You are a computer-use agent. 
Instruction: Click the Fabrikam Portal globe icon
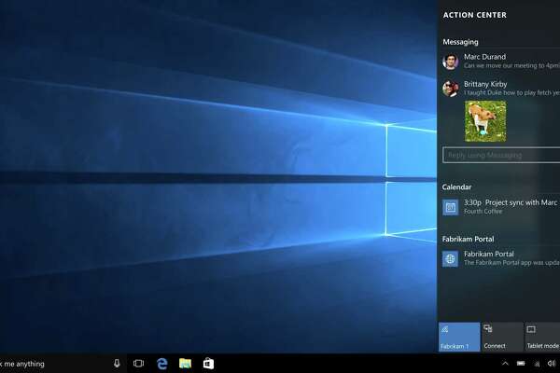click(x=451, y=258)
